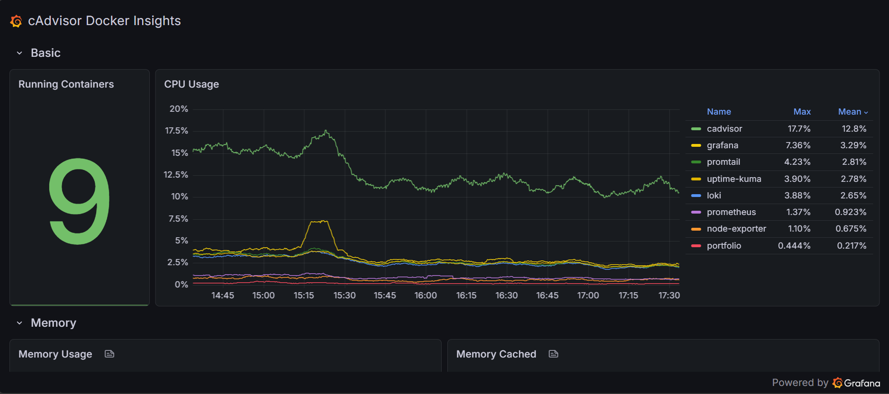Click prometheus mean value 0.923%
Viewport: 889px width, 394px height.
tap(851, 212)
